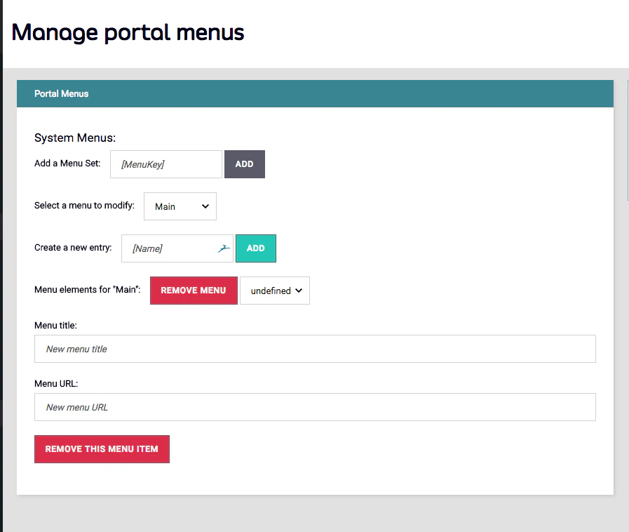Click the "Manage portal menus" page title
The height and width of the screenshot is (532, 629).
[128, 32]
